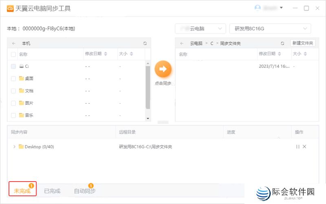This screenshot has width=326, height=204.
Task: Click the 新建文件夹 button
Action: [303, 43]
